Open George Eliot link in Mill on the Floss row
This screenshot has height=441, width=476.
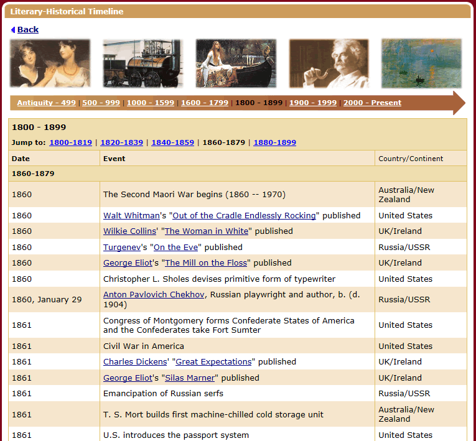point(128,262)
